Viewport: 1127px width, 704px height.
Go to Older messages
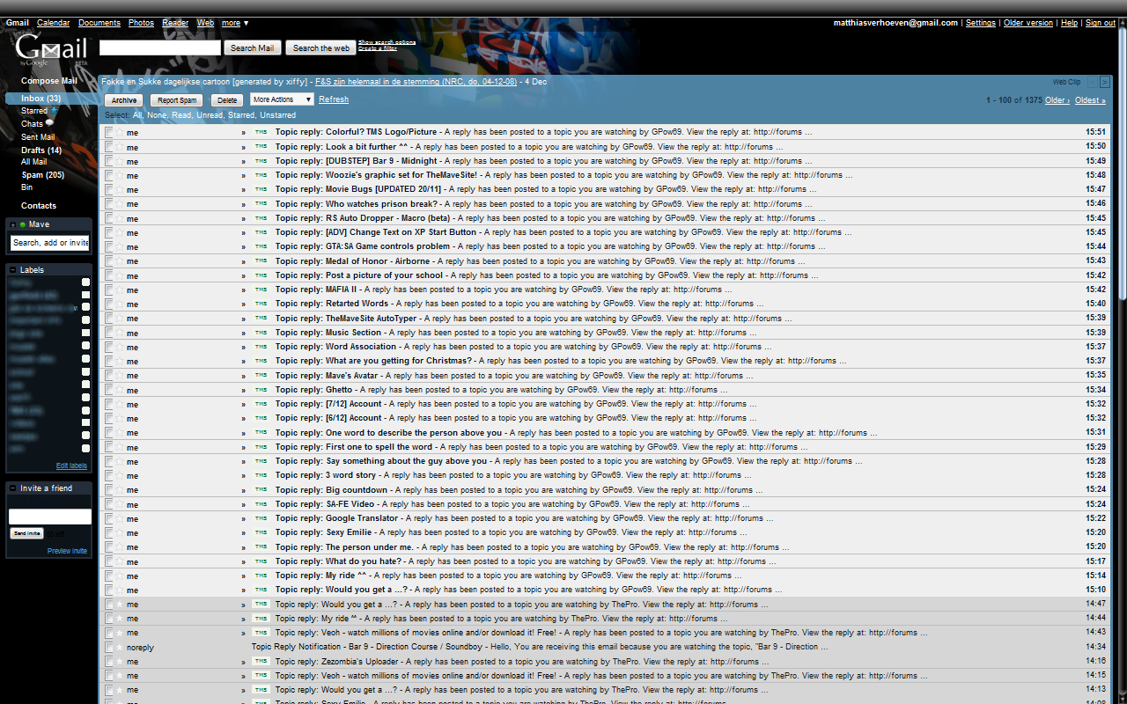(x=1057, y=100)
